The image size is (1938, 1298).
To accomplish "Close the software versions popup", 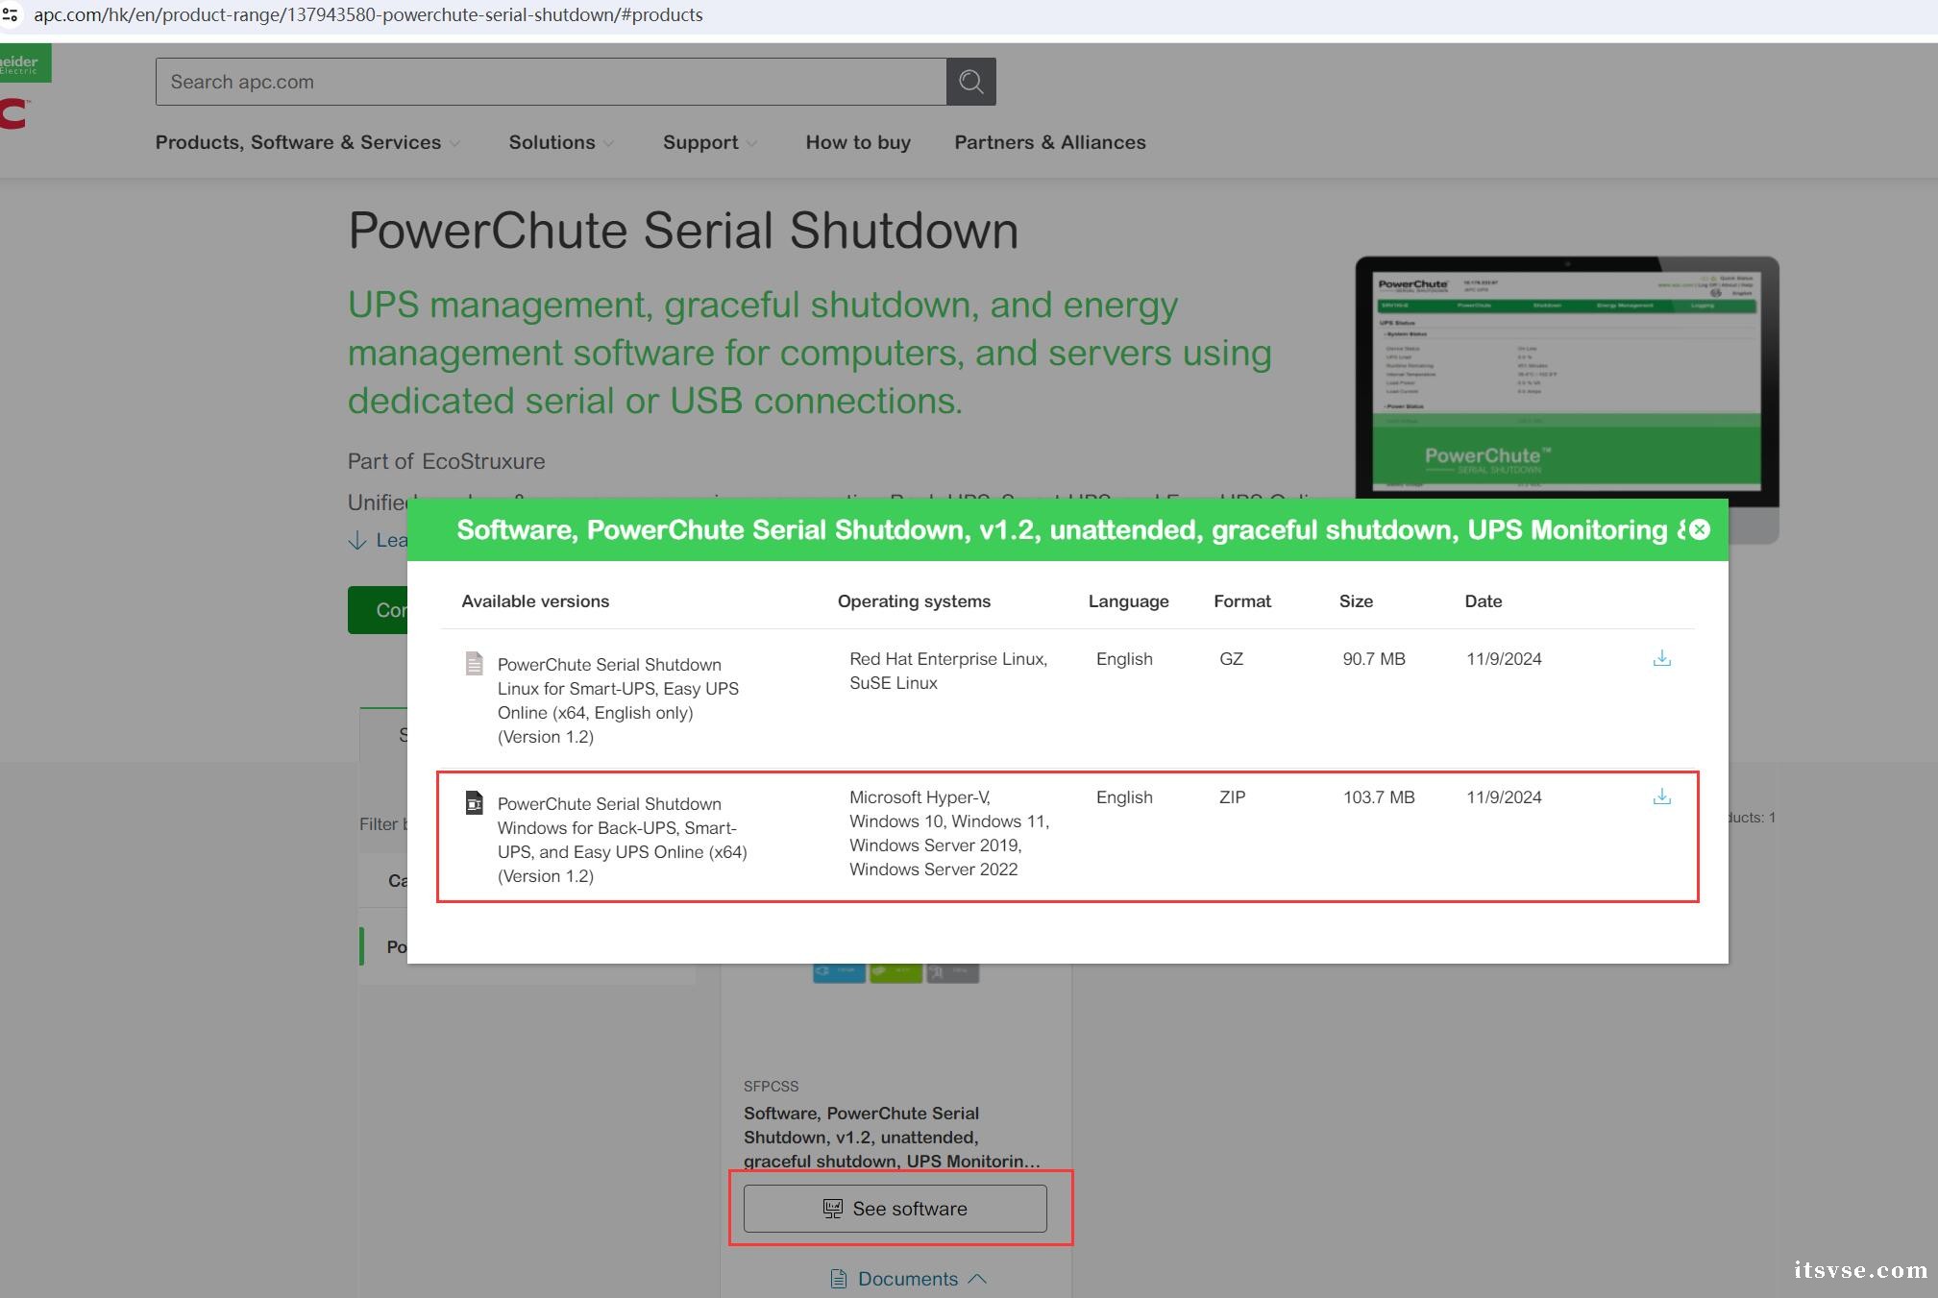I will point(1699,529).
